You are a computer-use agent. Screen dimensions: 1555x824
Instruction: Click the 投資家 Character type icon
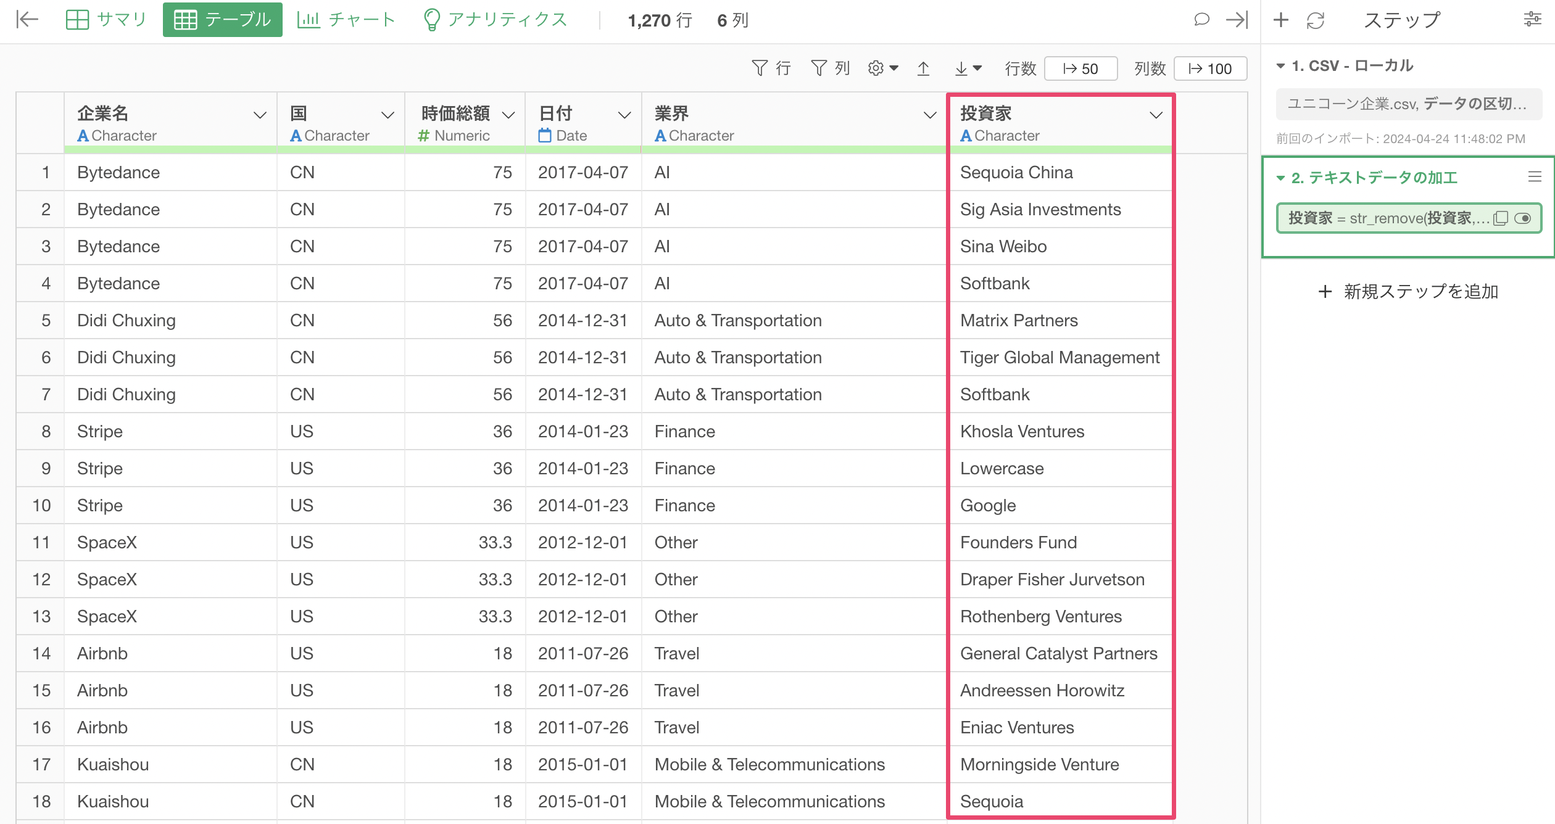(966, 136)
